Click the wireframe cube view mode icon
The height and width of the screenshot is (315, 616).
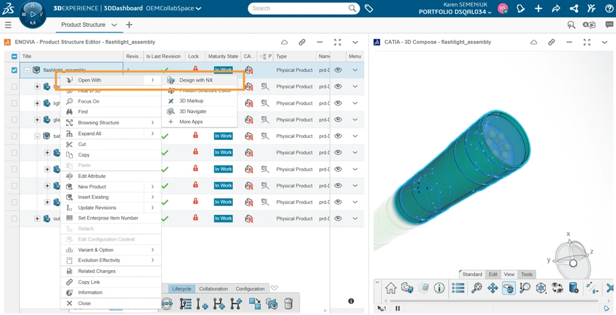point(541,288)
